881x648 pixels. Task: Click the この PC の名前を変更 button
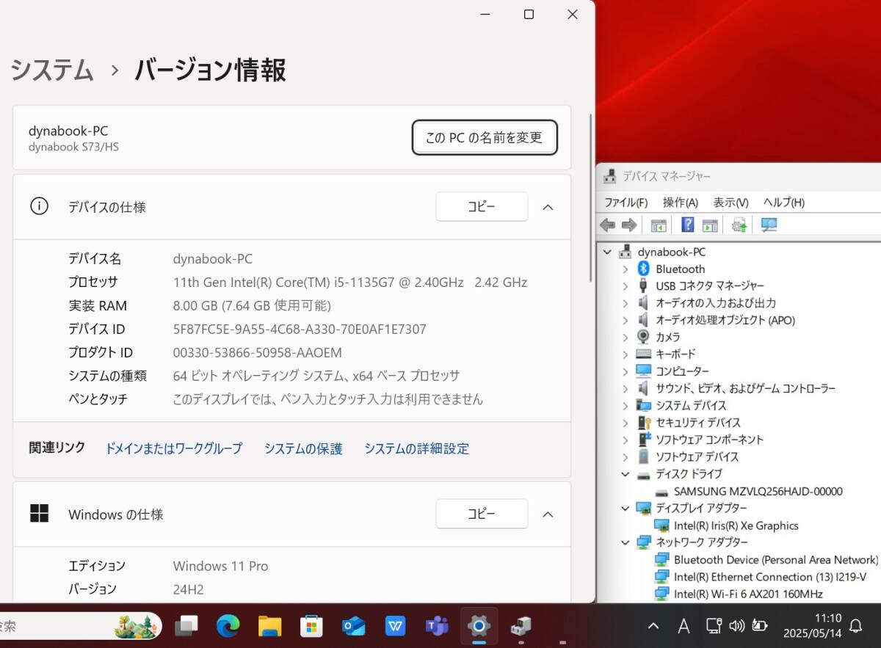click(485, 137)
